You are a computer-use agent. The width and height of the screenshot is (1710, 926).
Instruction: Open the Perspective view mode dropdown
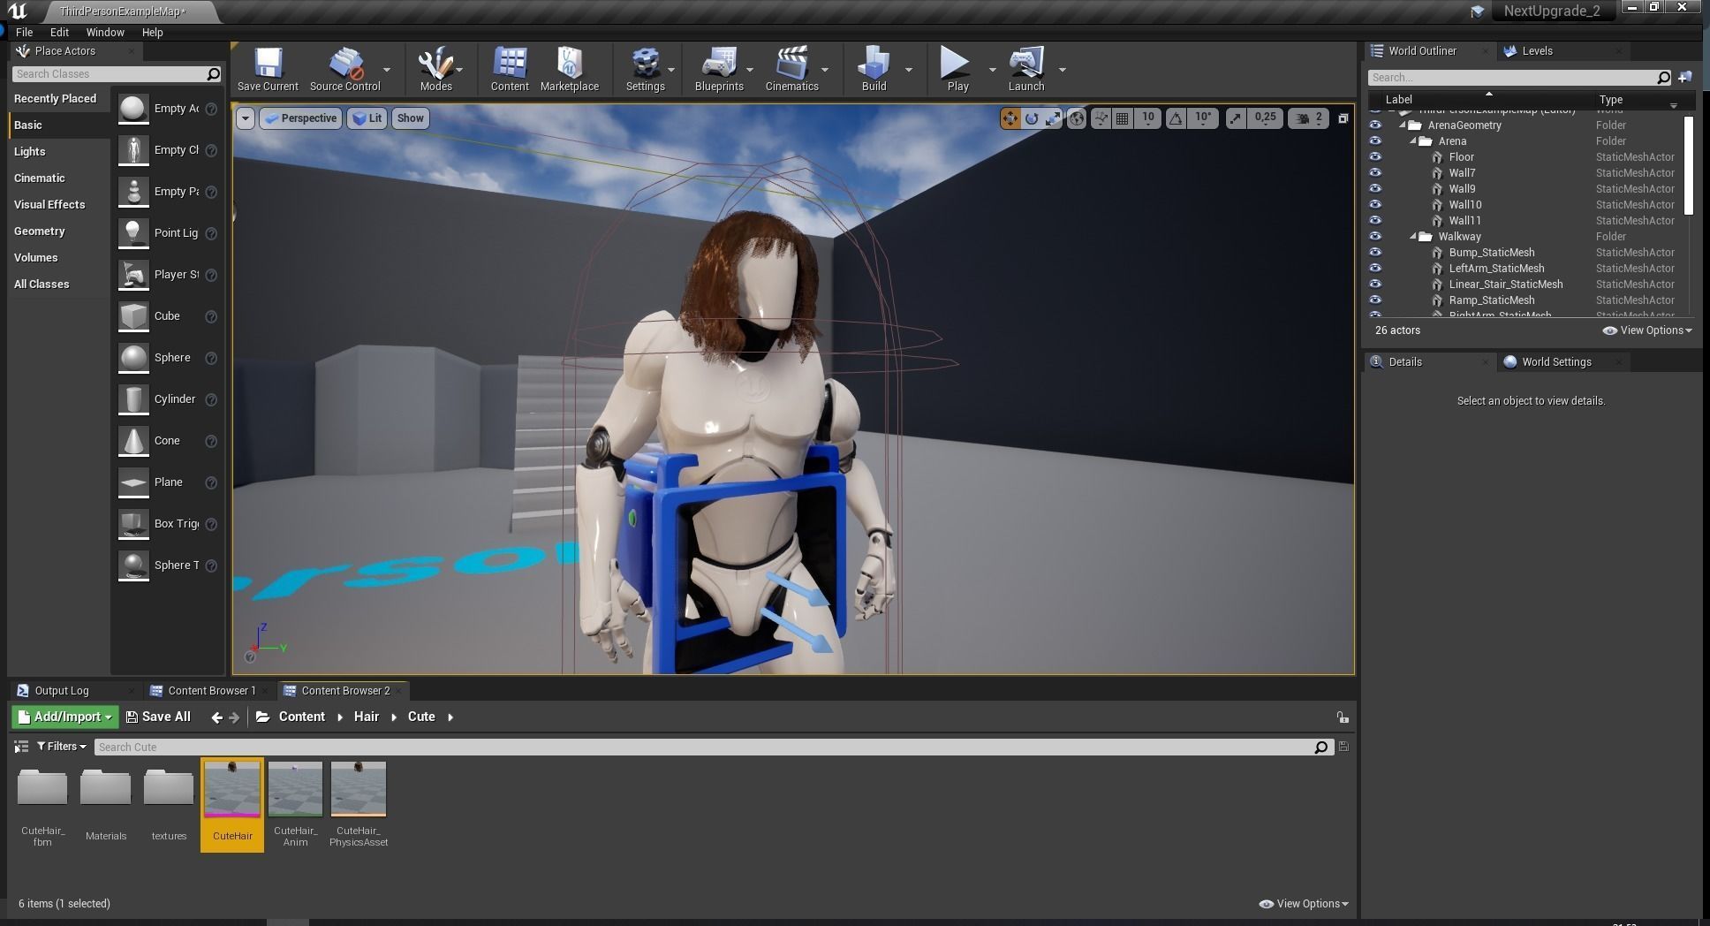[x=301, y=118]
